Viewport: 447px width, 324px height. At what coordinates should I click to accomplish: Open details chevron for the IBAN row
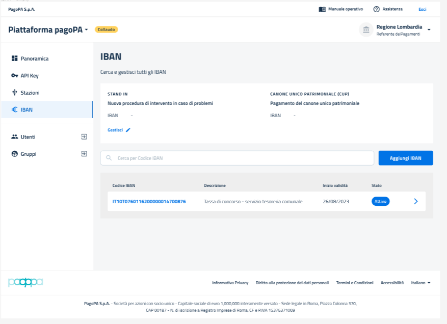click(415, 201)
